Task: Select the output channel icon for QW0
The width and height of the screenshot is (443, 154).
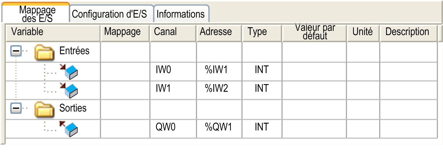Action: point(69,129)
